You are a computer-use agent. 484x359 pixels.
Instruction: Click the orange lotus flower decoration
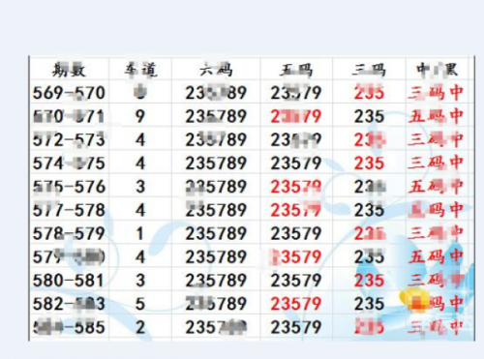coord(414,301)
